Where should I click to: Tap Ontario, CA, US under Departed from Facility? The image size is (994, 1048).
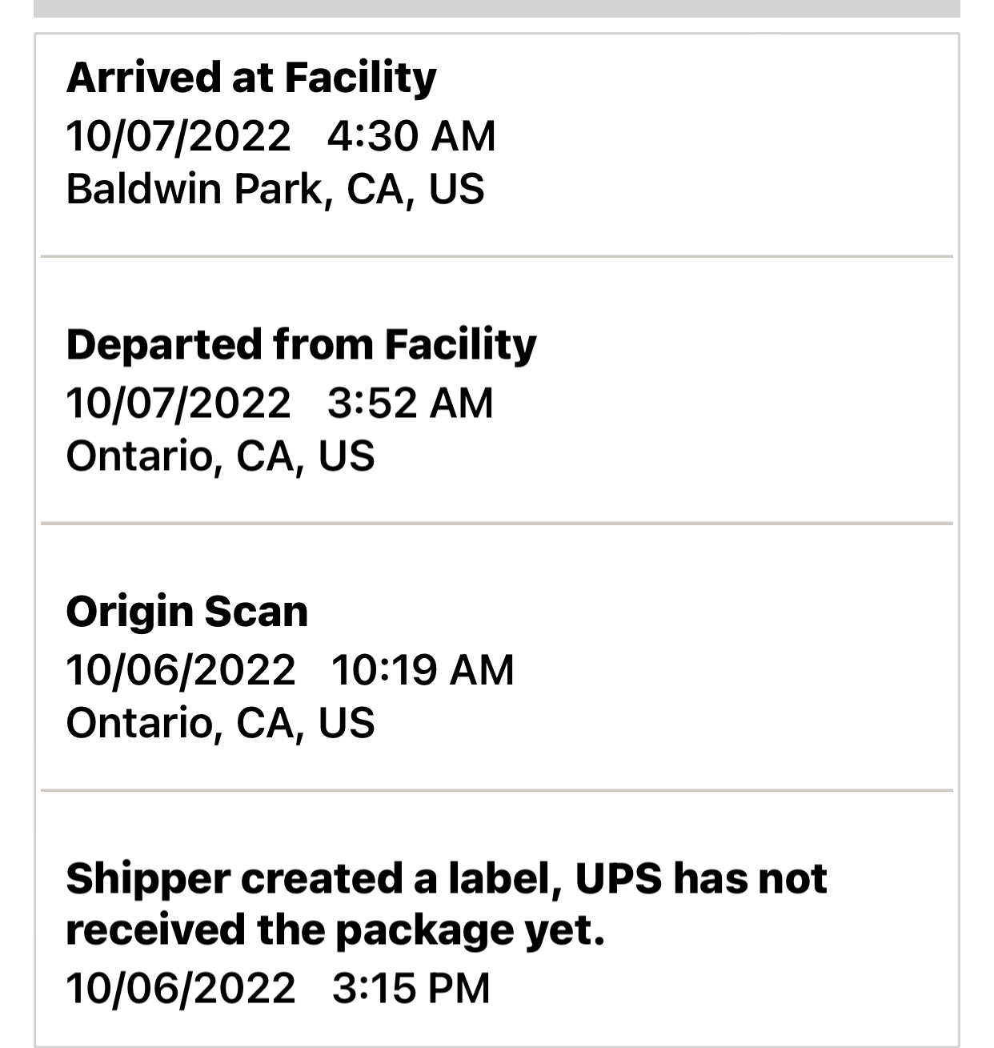pyautogui.click(x=220, y=456)
